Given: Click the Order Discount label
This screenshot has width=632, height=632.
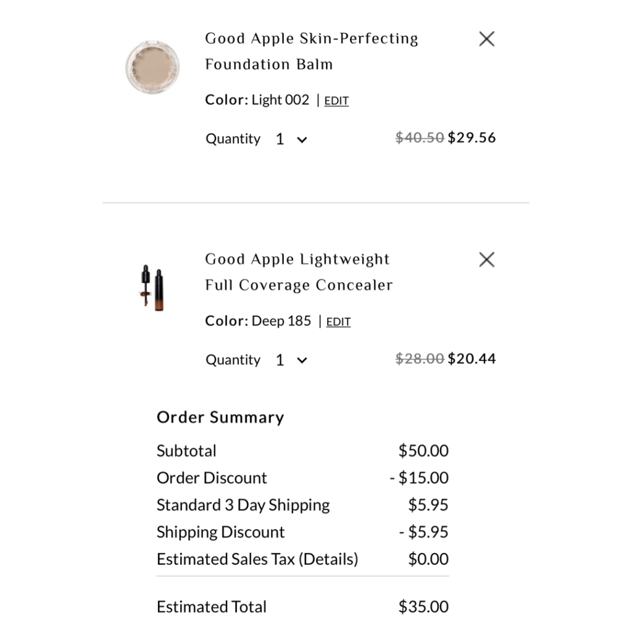Looking at the screenshot, I should 212,478.
